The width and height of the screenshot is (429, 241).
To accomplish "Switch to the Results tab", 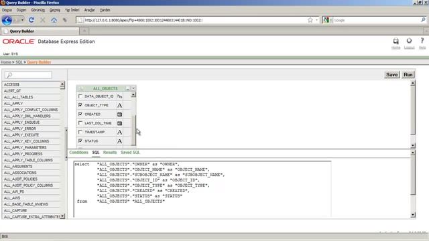I will pos(110,153).
